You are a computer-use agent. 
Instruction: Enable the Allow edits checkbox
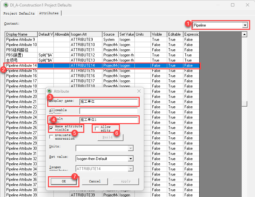point(97,129)
